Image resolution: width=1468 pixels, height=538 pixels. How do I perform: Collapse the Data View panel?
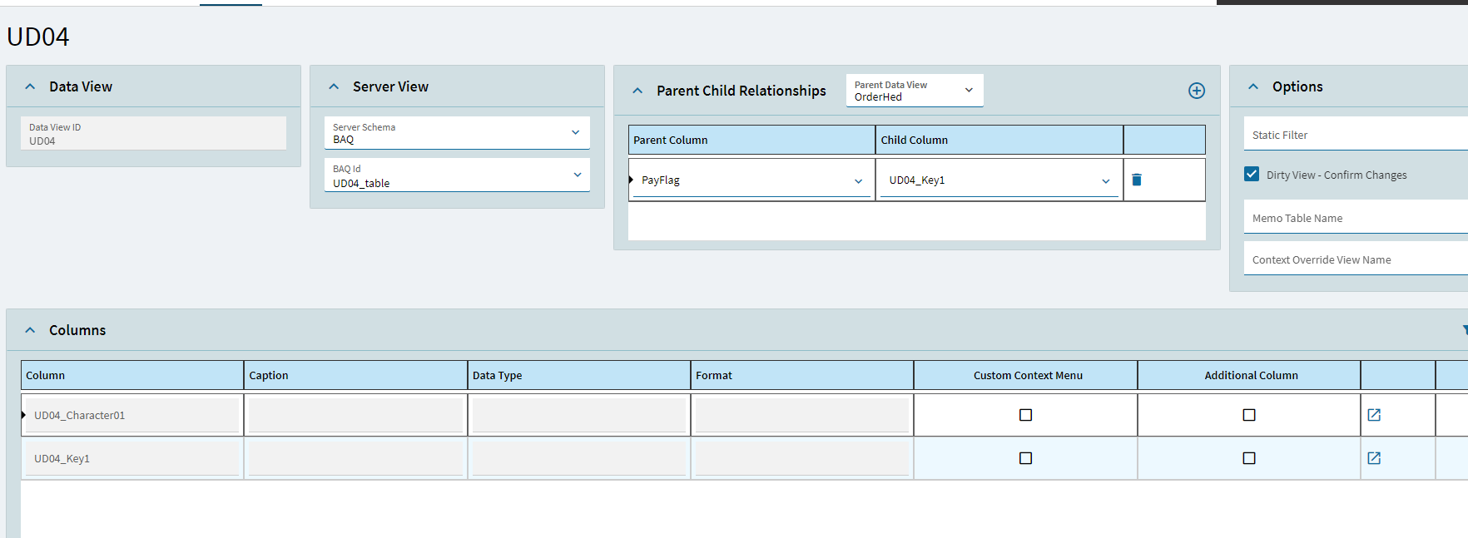pyautogui.click(x=30, y=86)
